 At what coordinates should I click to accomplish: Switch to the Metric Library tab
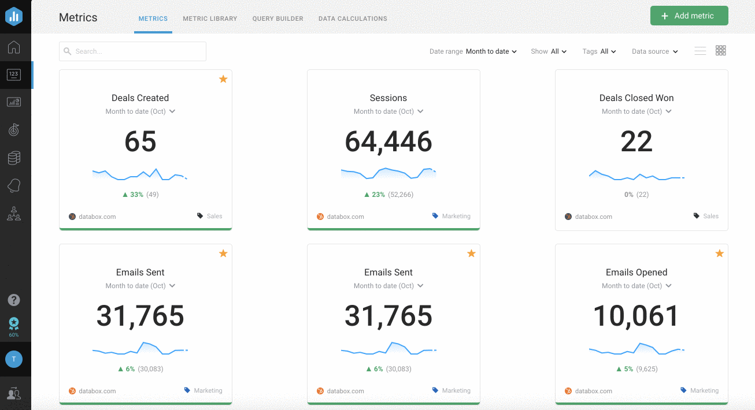click(210, 18)
